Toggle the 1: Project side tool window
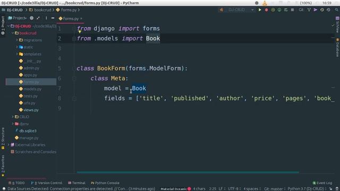The width and height of the screenshot is (340, 191). coord(3,25)
